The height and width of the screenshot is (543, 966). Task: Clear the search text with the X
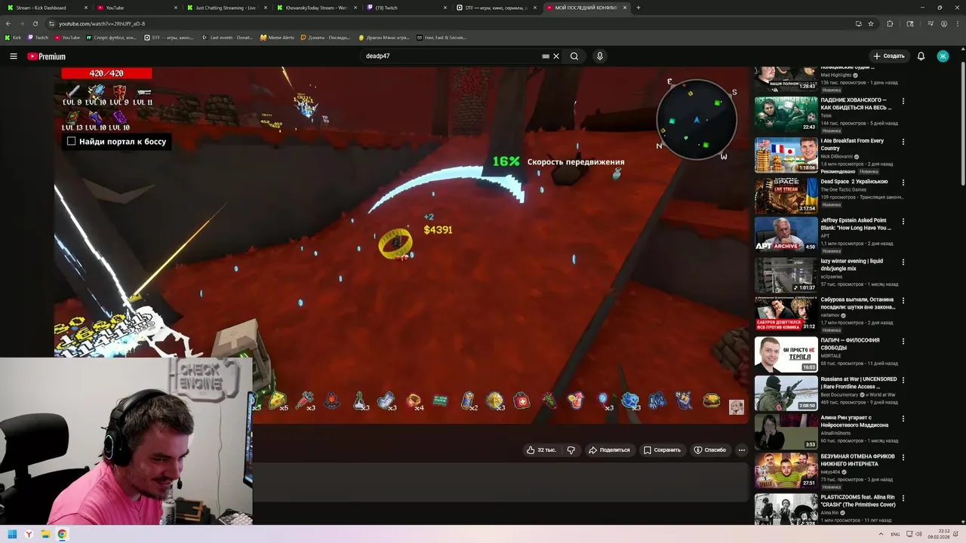556,56
